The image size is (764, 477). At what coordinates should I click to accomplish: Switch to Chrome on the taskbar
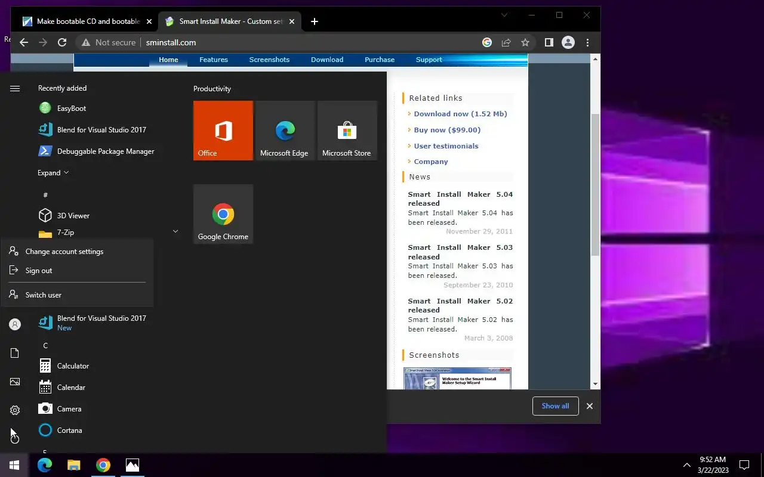103,465
